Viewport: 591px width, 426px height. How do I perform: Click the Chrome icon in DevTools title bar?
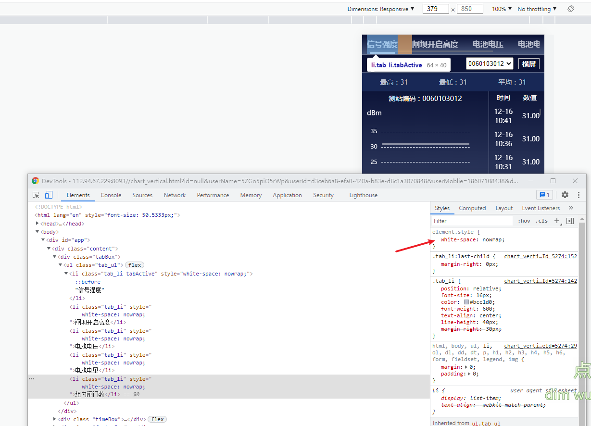pyautogui.click(x=35, y=181)
